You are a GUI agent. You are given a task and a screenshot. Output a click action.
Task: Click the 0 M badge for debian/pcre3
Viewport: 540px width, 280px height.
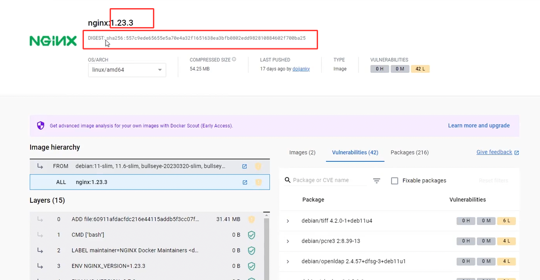486,241
